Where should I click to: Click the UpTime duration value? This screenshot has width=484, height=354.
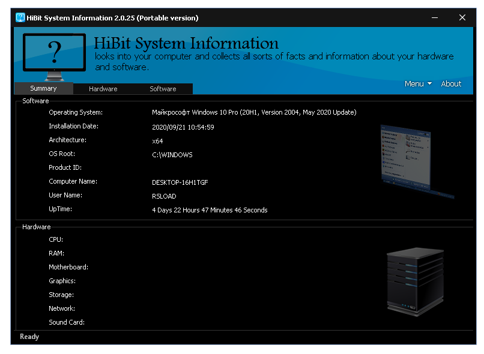210,210
